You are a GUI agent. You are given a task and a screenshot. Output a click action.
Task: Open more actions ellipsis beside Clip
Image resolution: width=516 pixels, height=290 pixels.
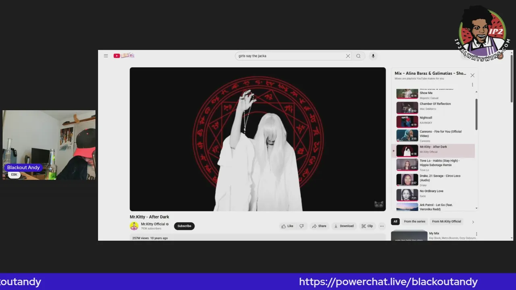point(382,226)
